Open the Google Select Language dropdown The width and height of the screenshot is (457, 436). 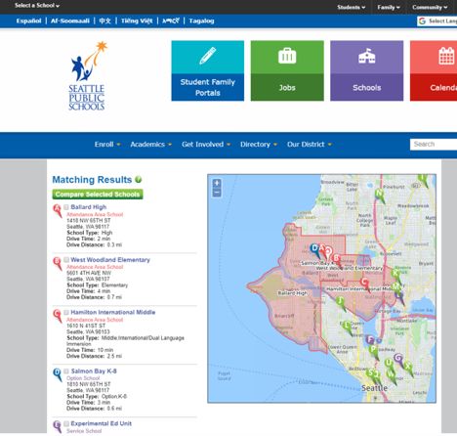tap(437, 22)
